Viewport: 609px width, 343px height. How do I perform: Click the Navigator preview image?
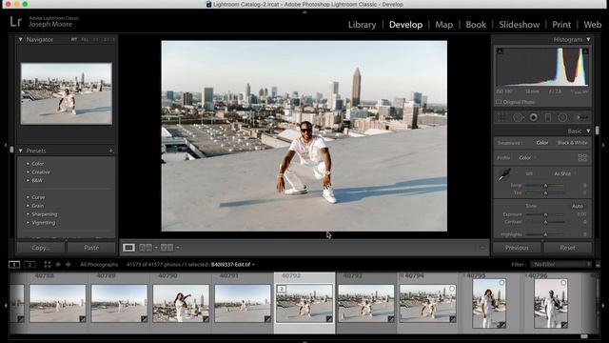click(x=67, y=93)
